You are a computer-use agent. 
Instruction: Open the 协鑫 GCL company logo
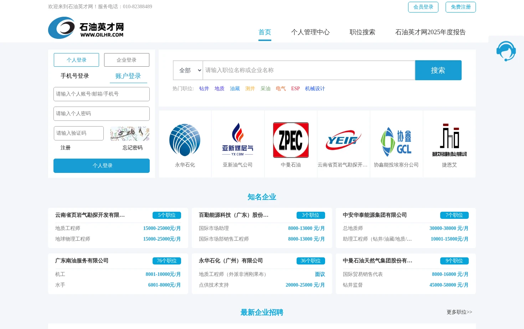click(396, 142)
